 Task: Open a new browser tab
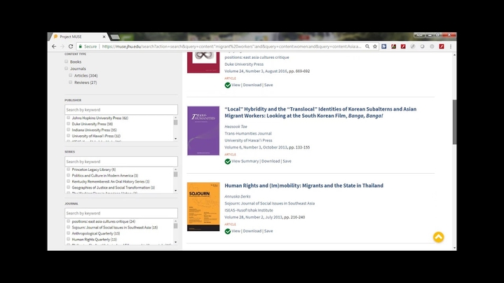point(115,37)
